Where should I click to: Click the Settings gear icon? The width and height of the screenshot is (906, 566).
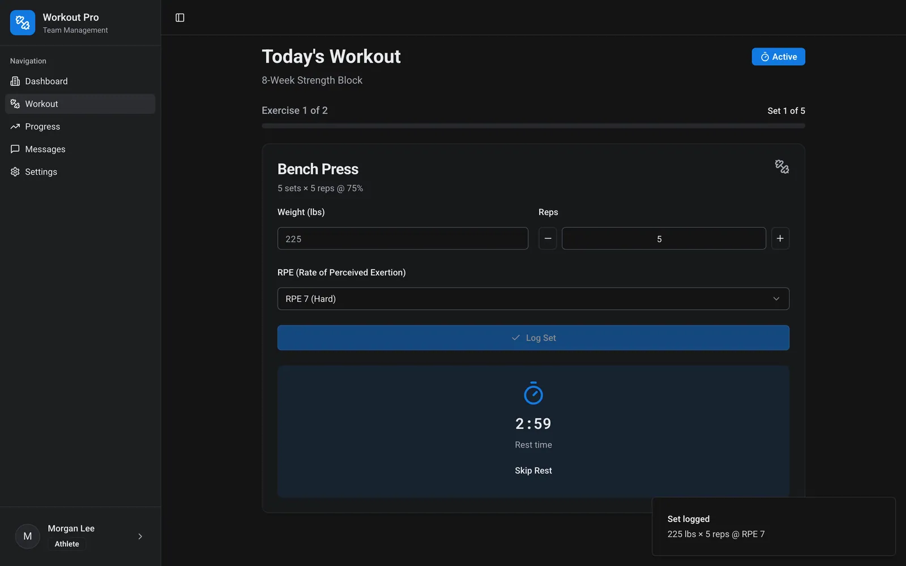tap(15, 172)
